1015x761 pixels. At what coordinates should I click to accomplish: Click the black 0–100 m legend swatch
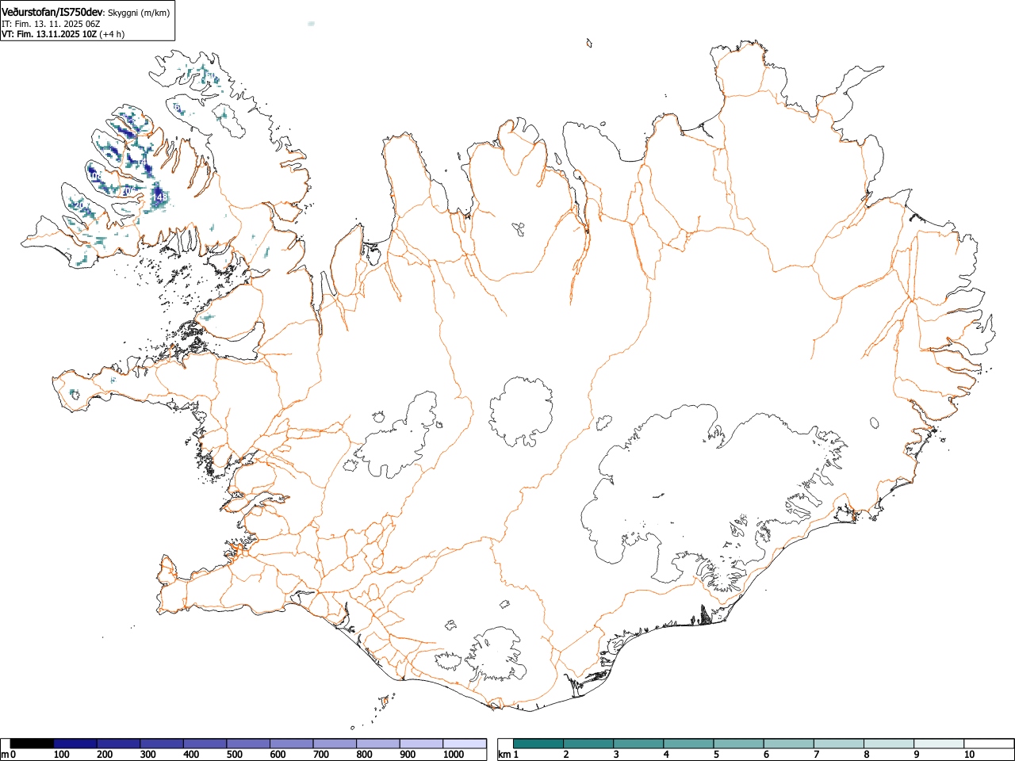[33, 744]
